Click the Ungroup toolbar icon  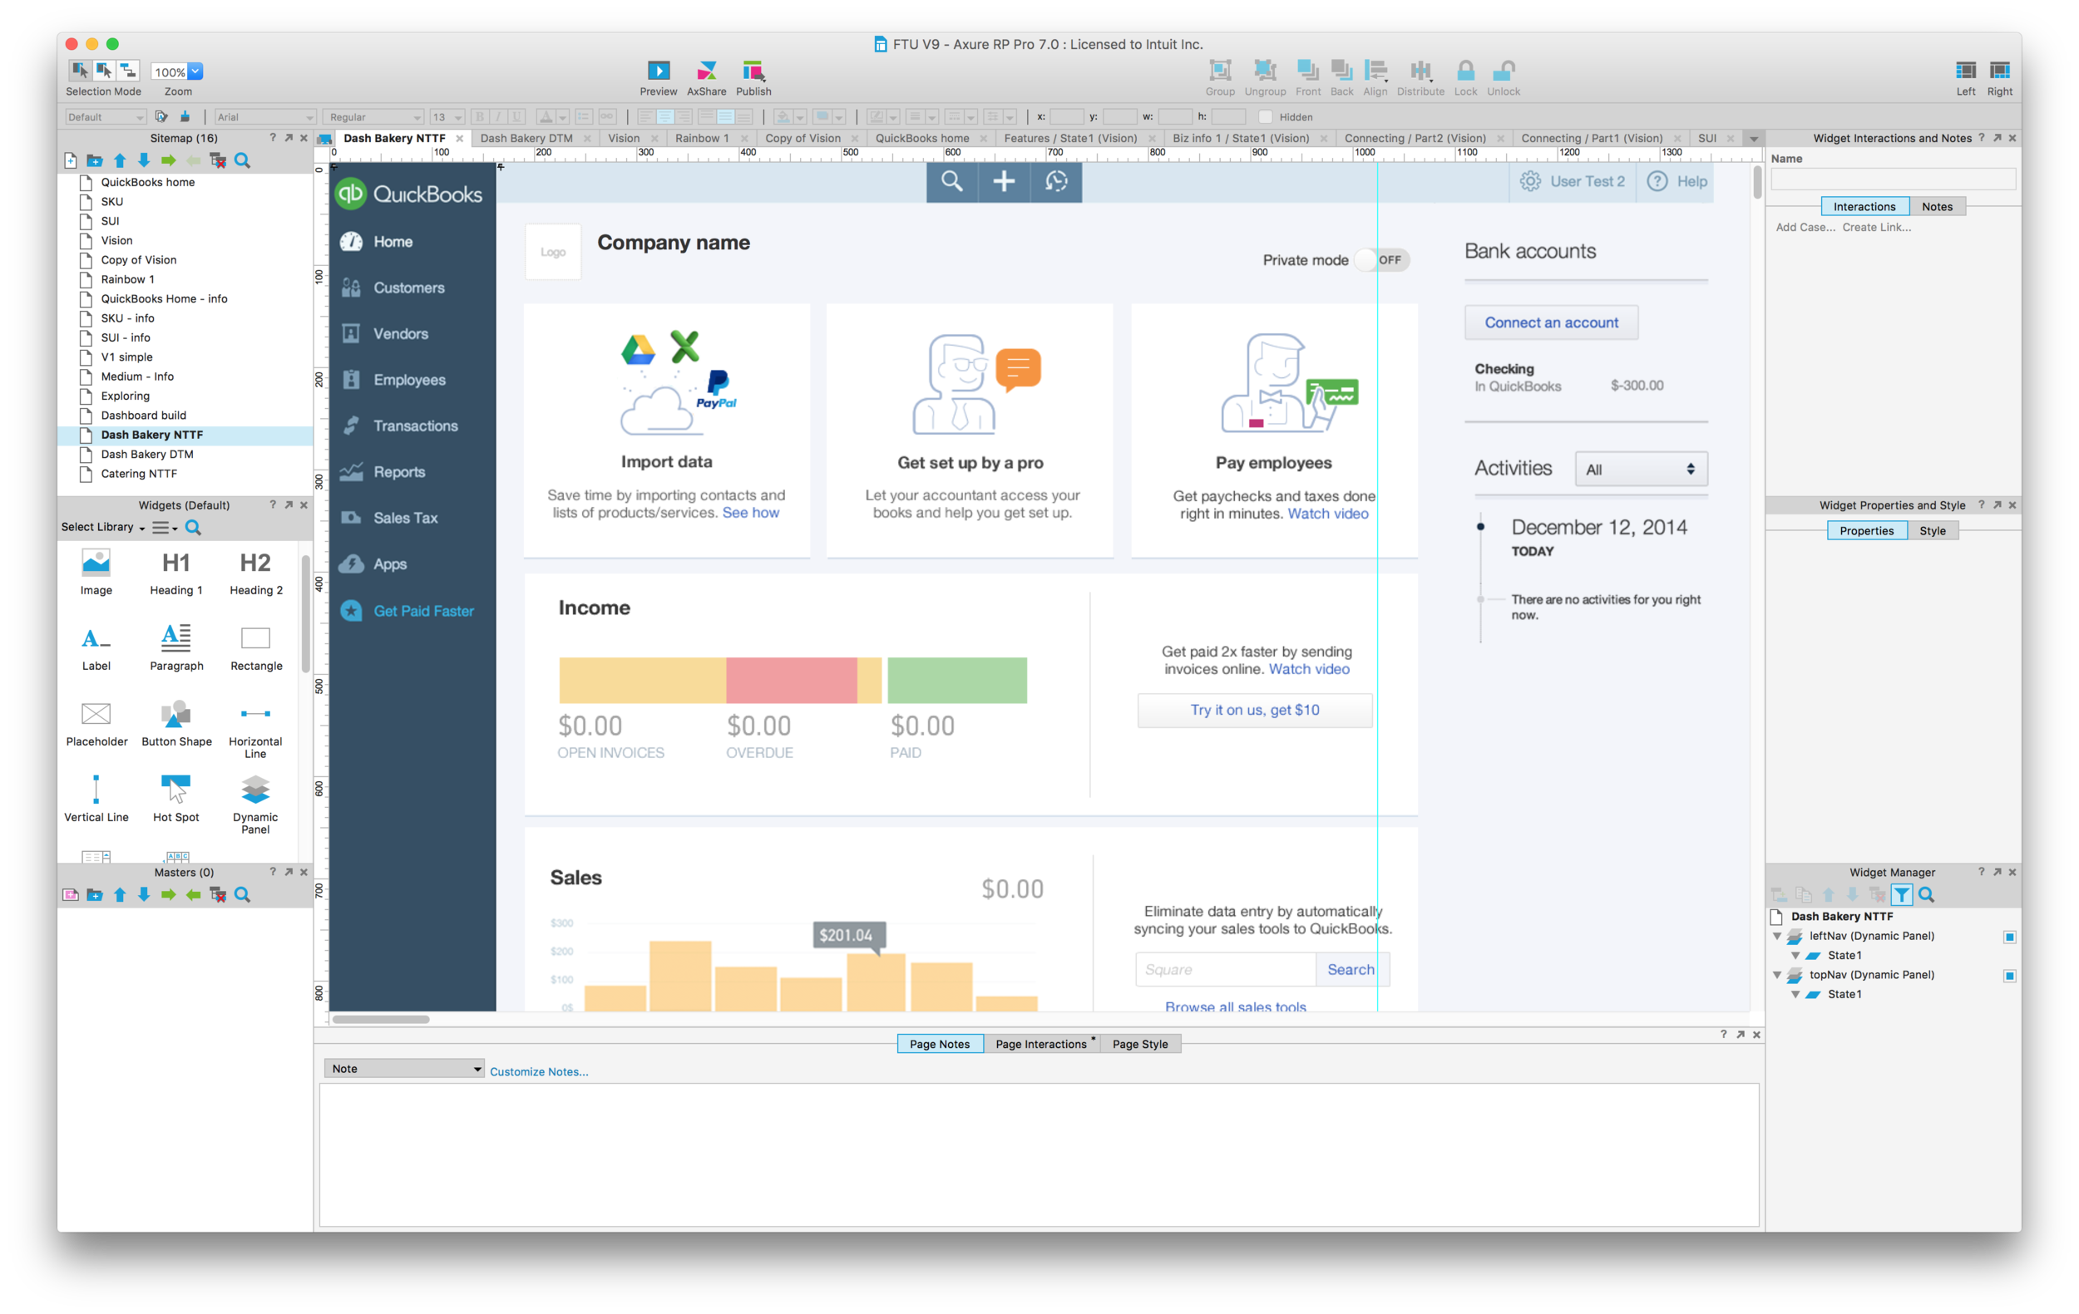pos(1265,70)
